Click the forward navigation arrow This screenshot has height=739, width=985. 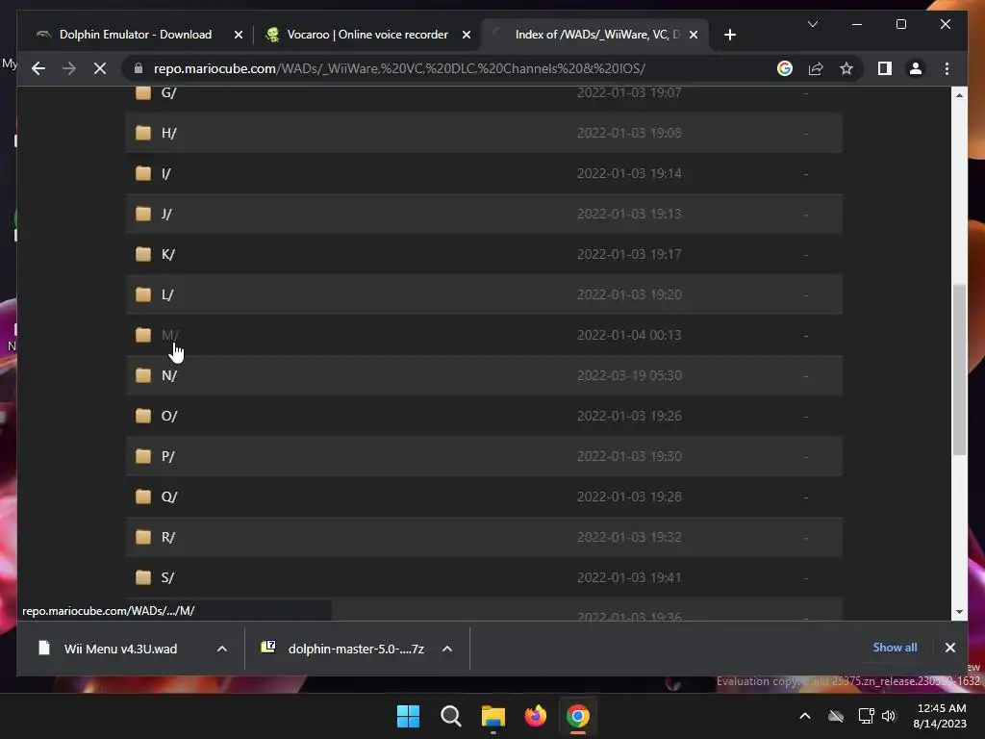click(x=69, y=68)
